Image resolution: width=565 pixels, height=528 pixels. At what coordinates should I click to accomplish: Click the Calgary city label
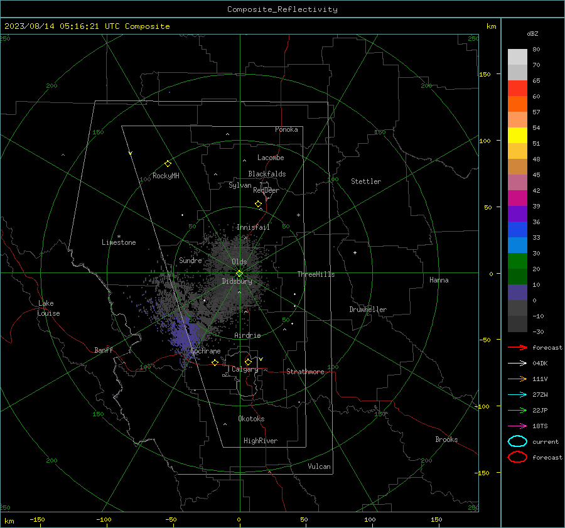[x=245, y=369]
